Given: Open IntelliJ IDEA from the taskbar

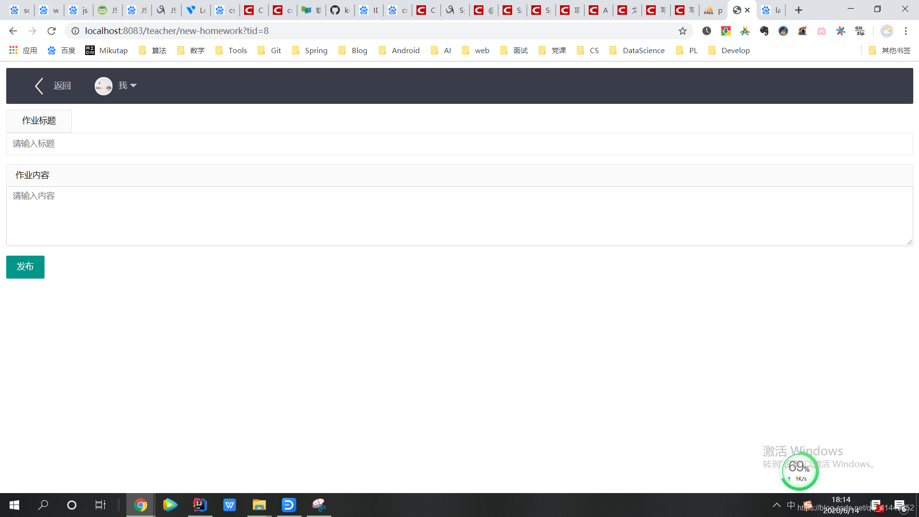Looking at the screenshot, I should (x=200, y=505).
